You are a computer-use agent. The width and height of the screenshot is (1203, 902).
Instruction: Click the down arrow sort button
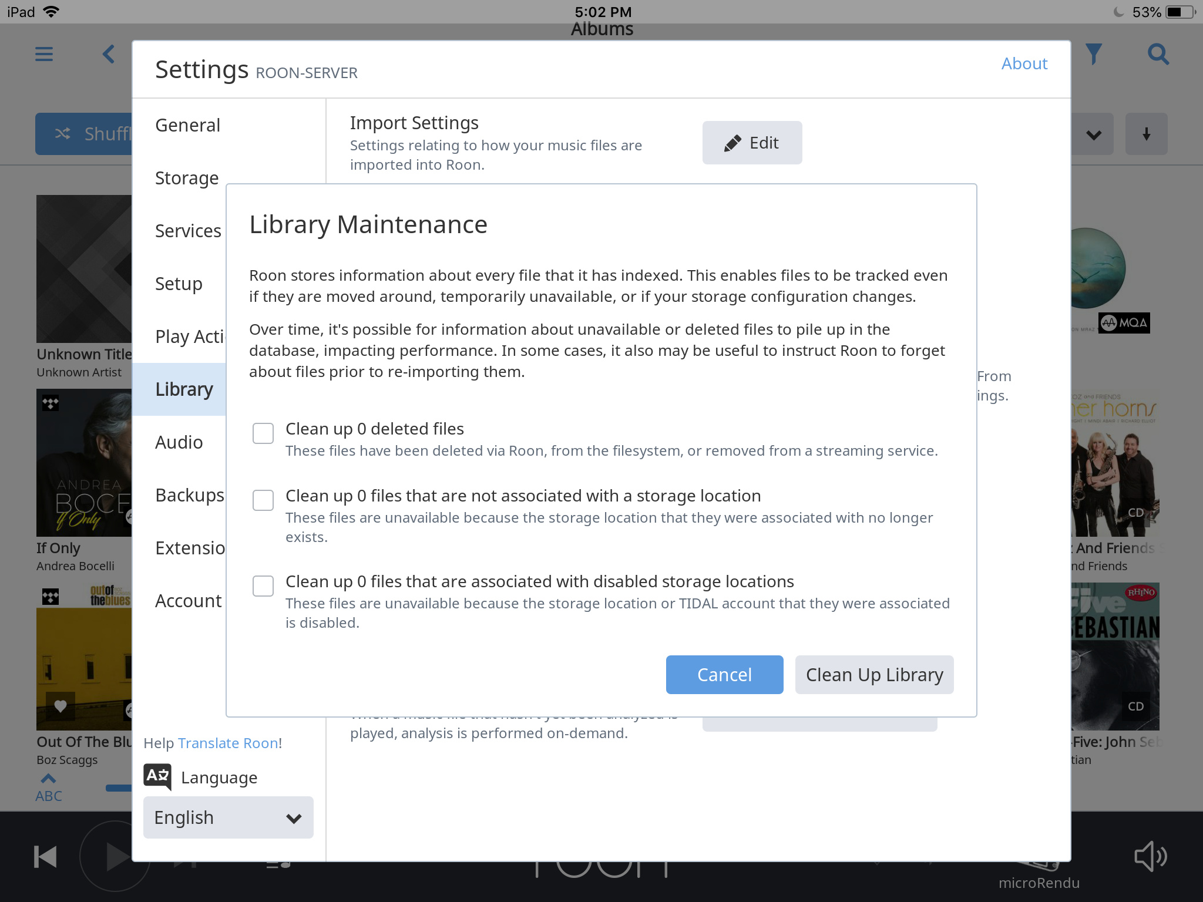click(1146, 134)
